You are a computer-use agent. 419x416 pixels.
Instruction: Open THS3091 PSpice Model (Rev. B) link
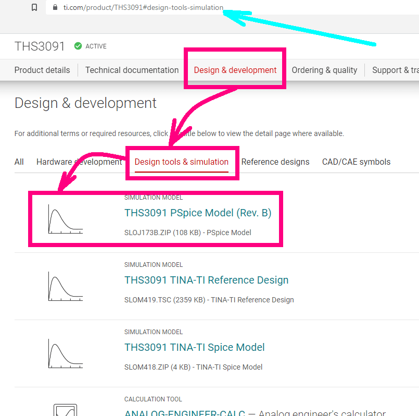tap(198, 213)
